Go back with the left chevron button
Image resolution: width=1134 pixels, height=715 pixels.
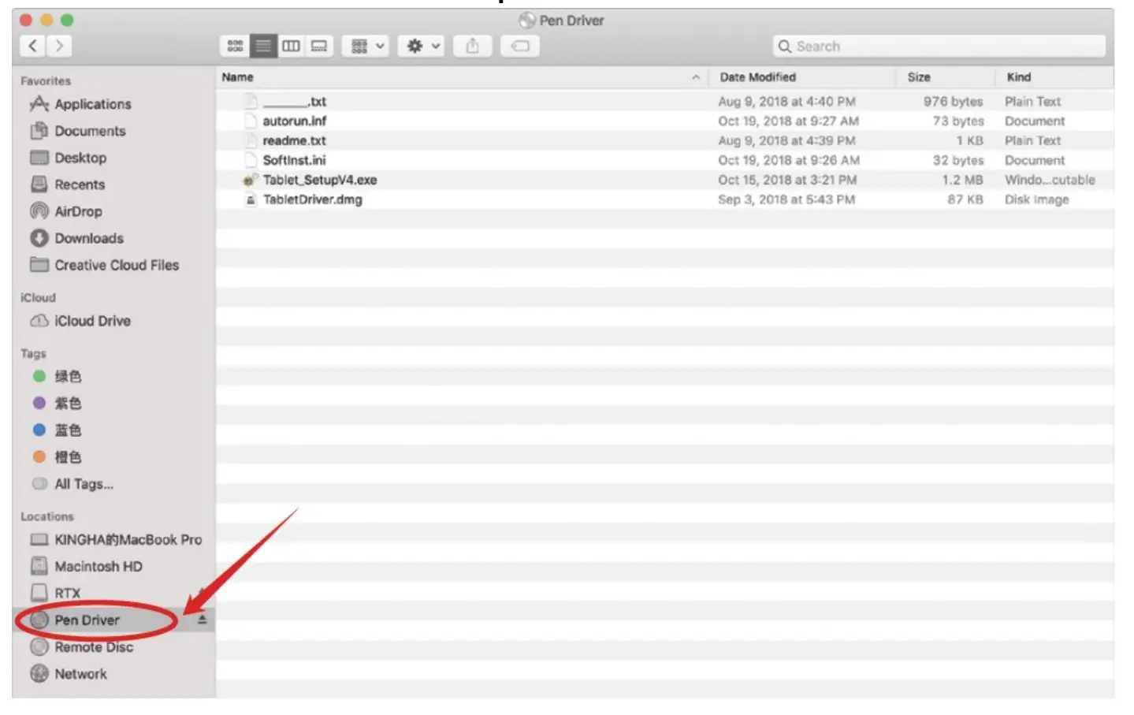click(33, 46)
